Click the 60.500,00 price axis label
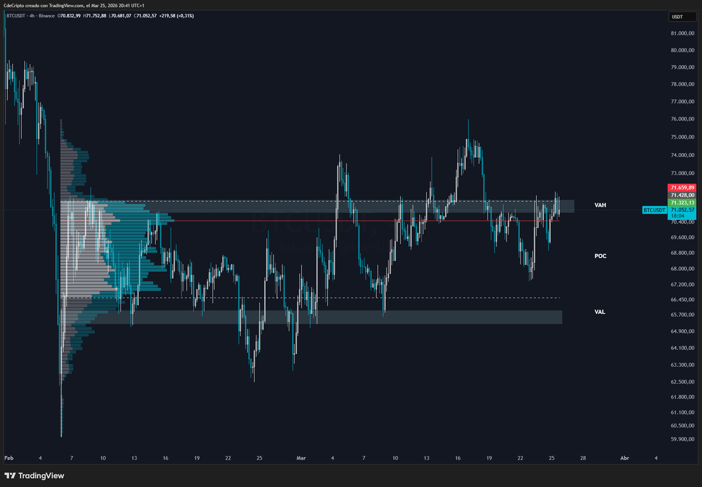This screenshot has height=487, width=702. [x=682, y=425]
